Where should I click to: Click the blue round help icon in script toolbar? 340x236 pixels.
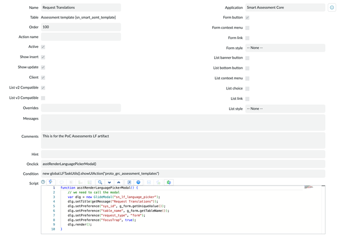[138, 183]
